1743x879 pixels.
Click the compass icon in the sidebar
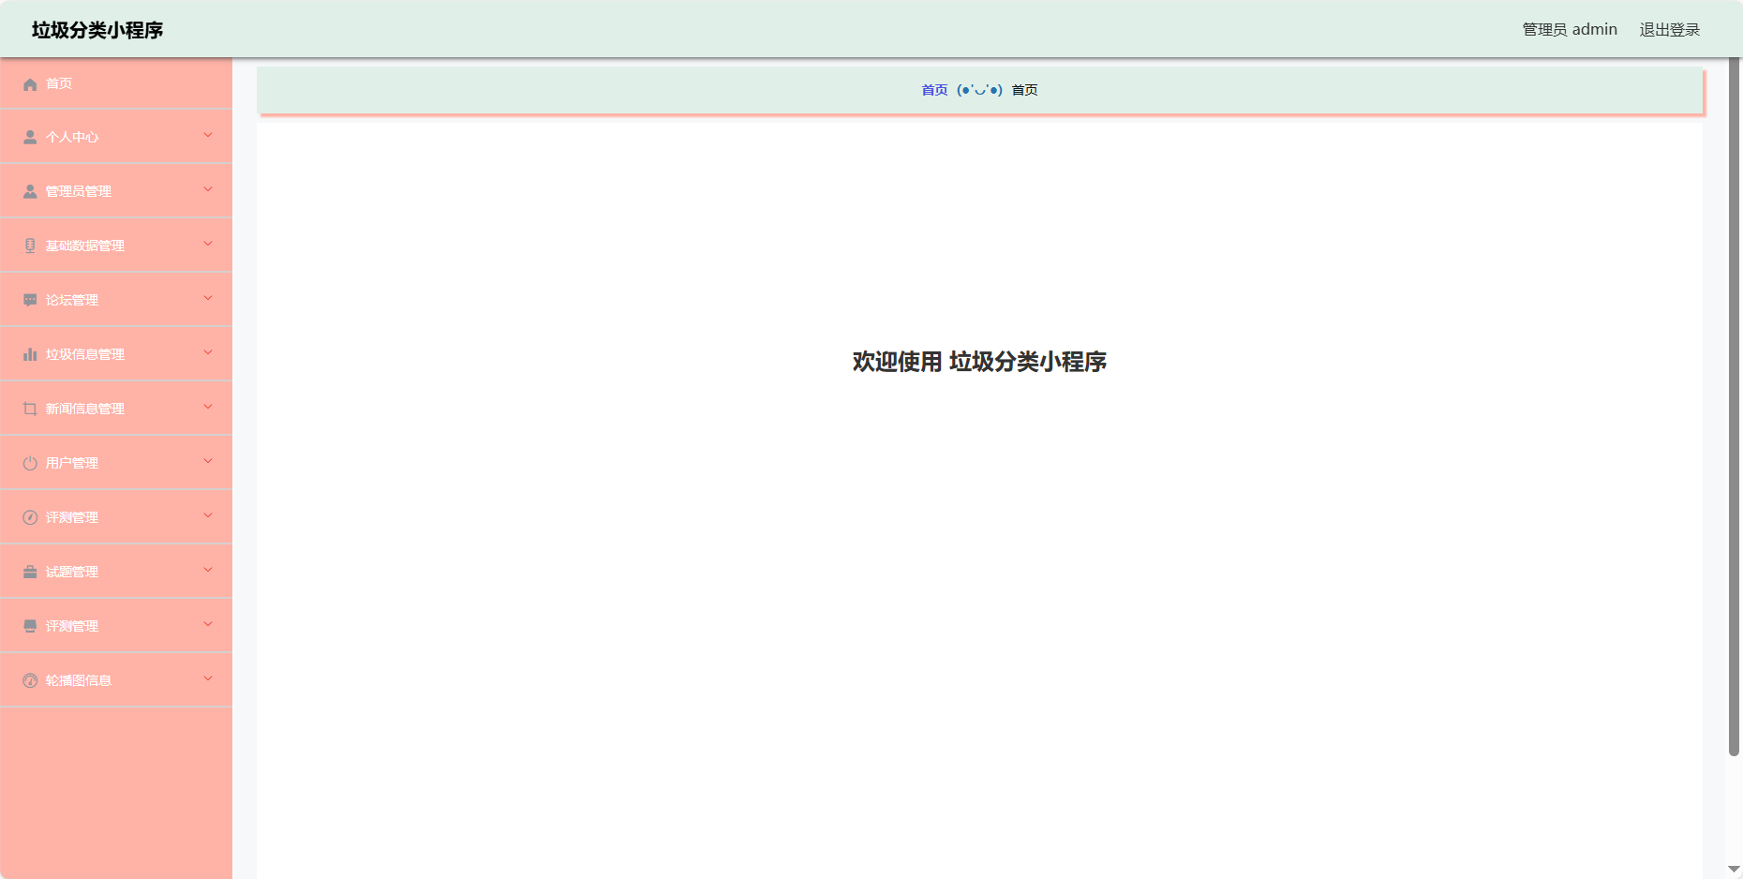(x=30, y=517)
